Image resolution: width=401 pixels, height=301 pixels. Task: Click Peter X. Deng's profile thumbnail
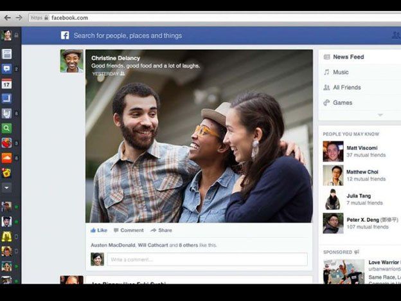[x=333, y=223]
